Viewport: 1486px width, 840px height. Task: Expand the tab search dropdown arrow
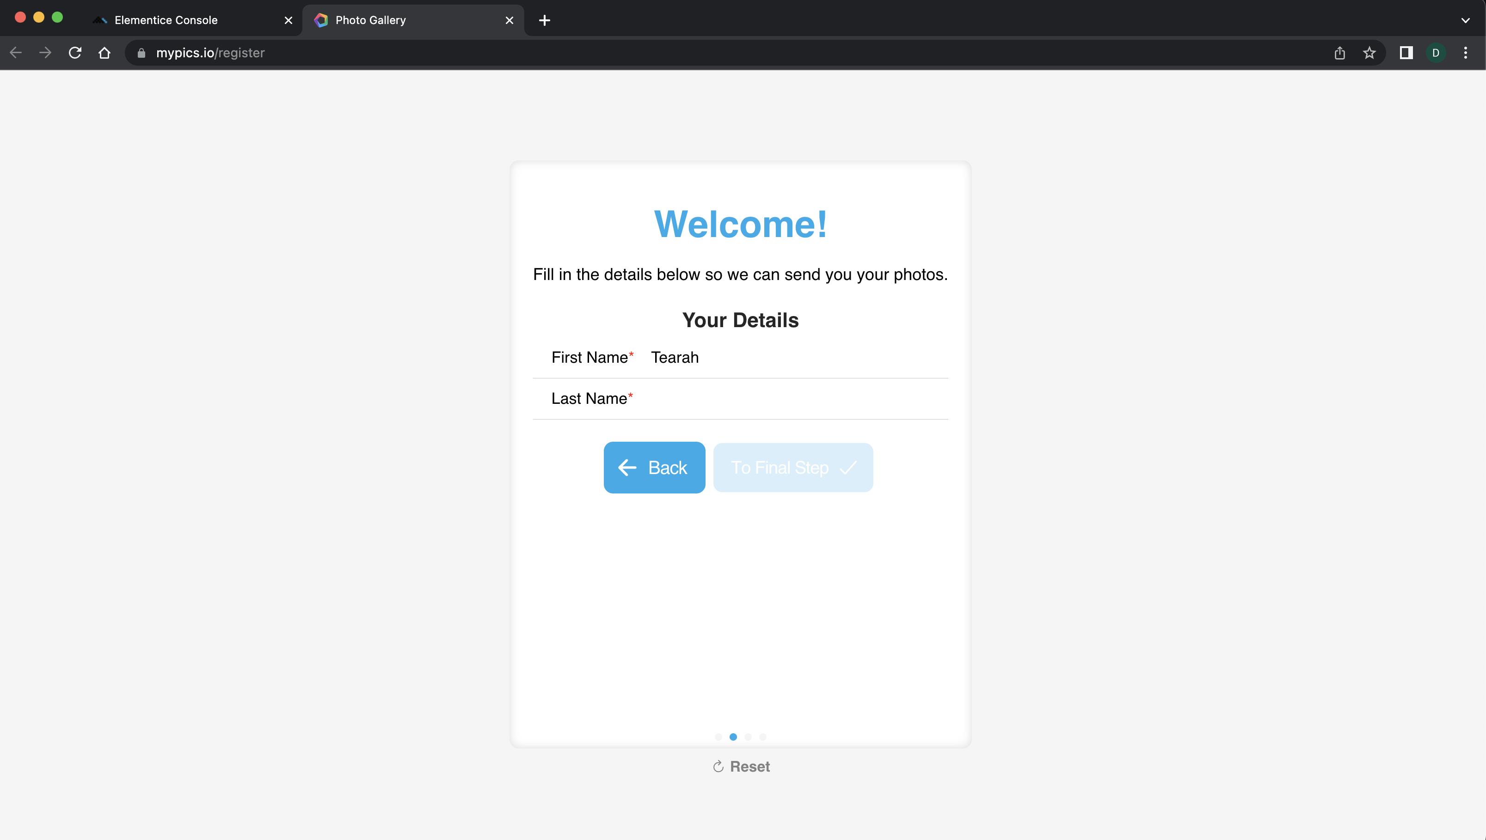click(x=1466, y=21)
